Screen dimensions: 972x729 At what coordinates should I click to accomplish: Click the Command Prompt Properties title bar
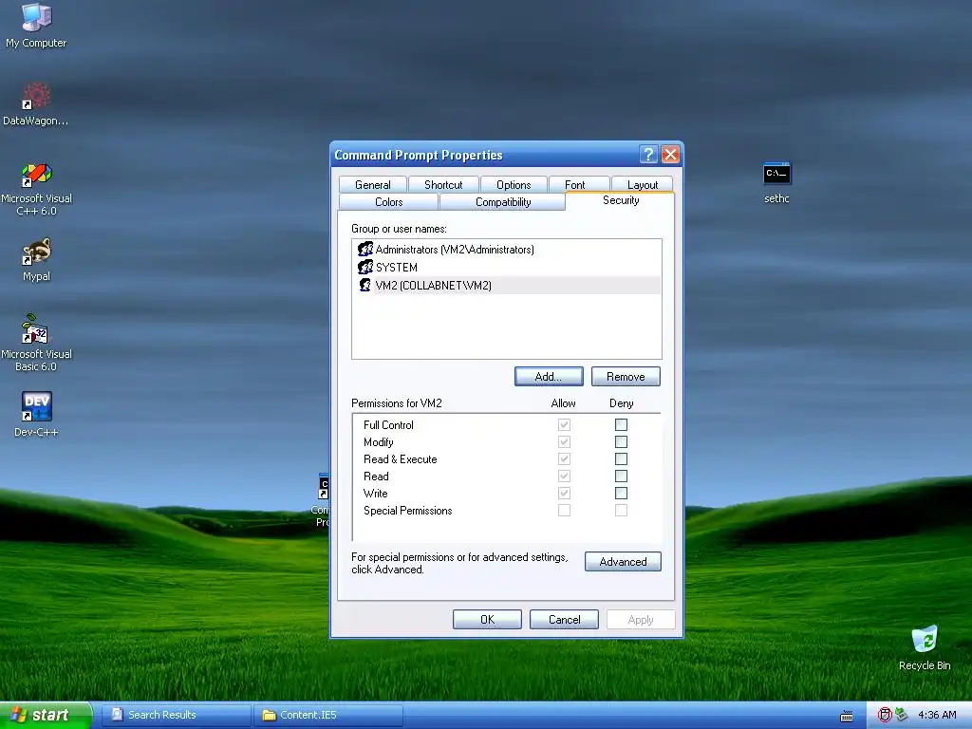483,155
